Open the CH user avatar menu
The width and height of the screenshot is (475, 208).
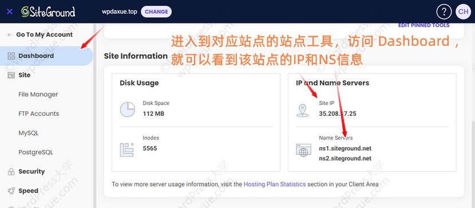[x=463, y=12]
